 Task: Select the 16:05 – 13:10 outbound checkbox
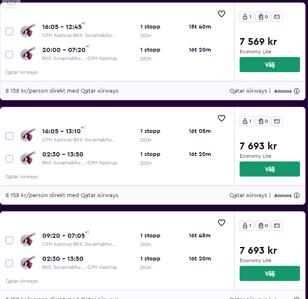[9, 136]
